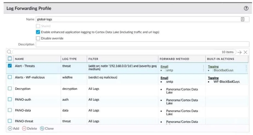253x135 pixels.
Task: Click the icon inside the Name field
Action: 242,19
